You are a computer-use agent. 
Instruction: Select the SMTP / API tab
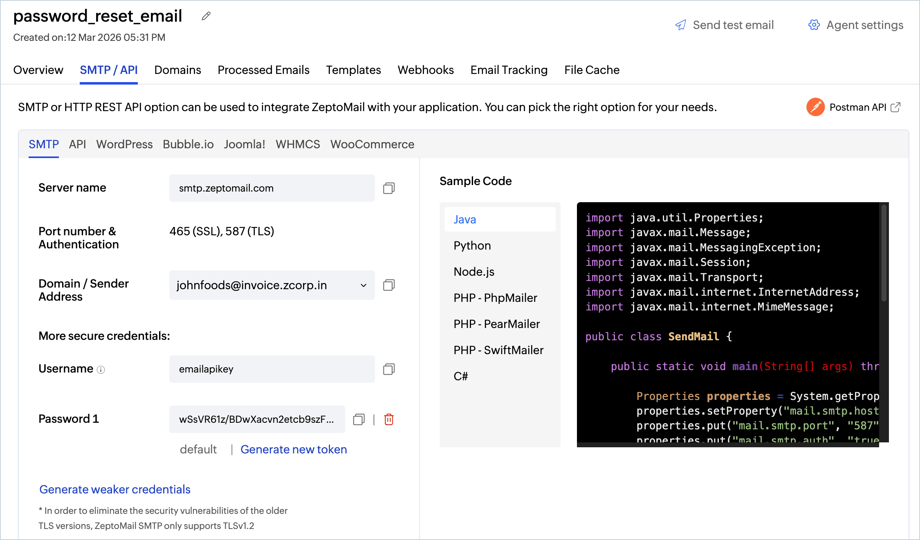coord(109,70)
